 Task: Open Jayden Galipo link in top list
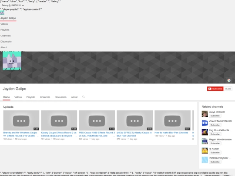pos(8,18)
